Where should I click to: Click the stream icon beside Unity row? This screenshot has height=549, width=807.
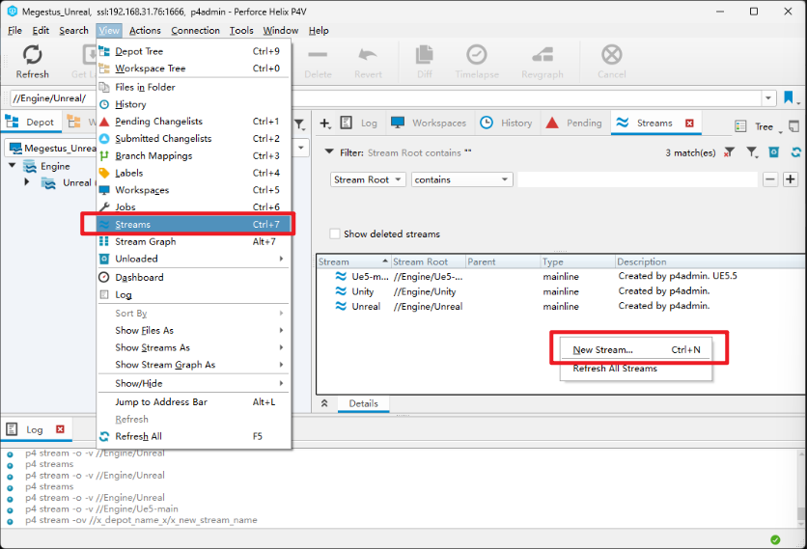[x=341, y=291]
